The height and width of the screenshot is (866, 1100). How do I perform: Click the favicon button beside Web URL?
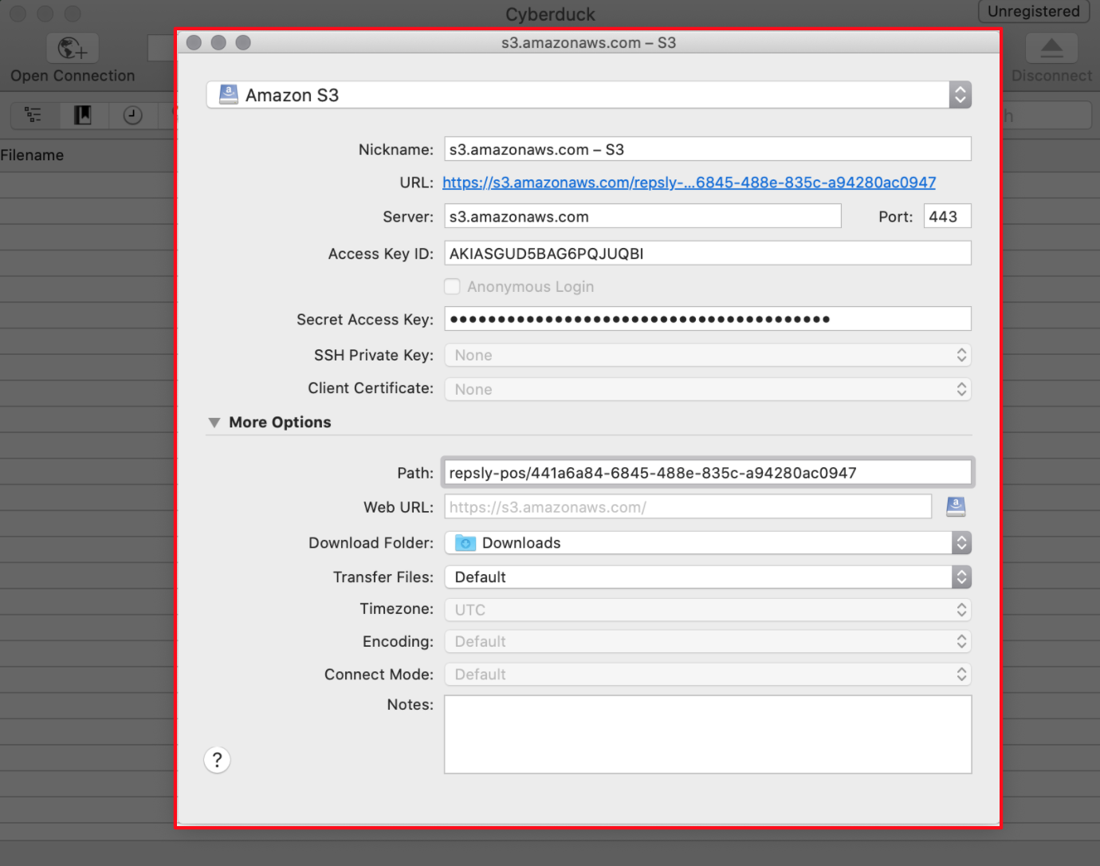tap(956, 506)
